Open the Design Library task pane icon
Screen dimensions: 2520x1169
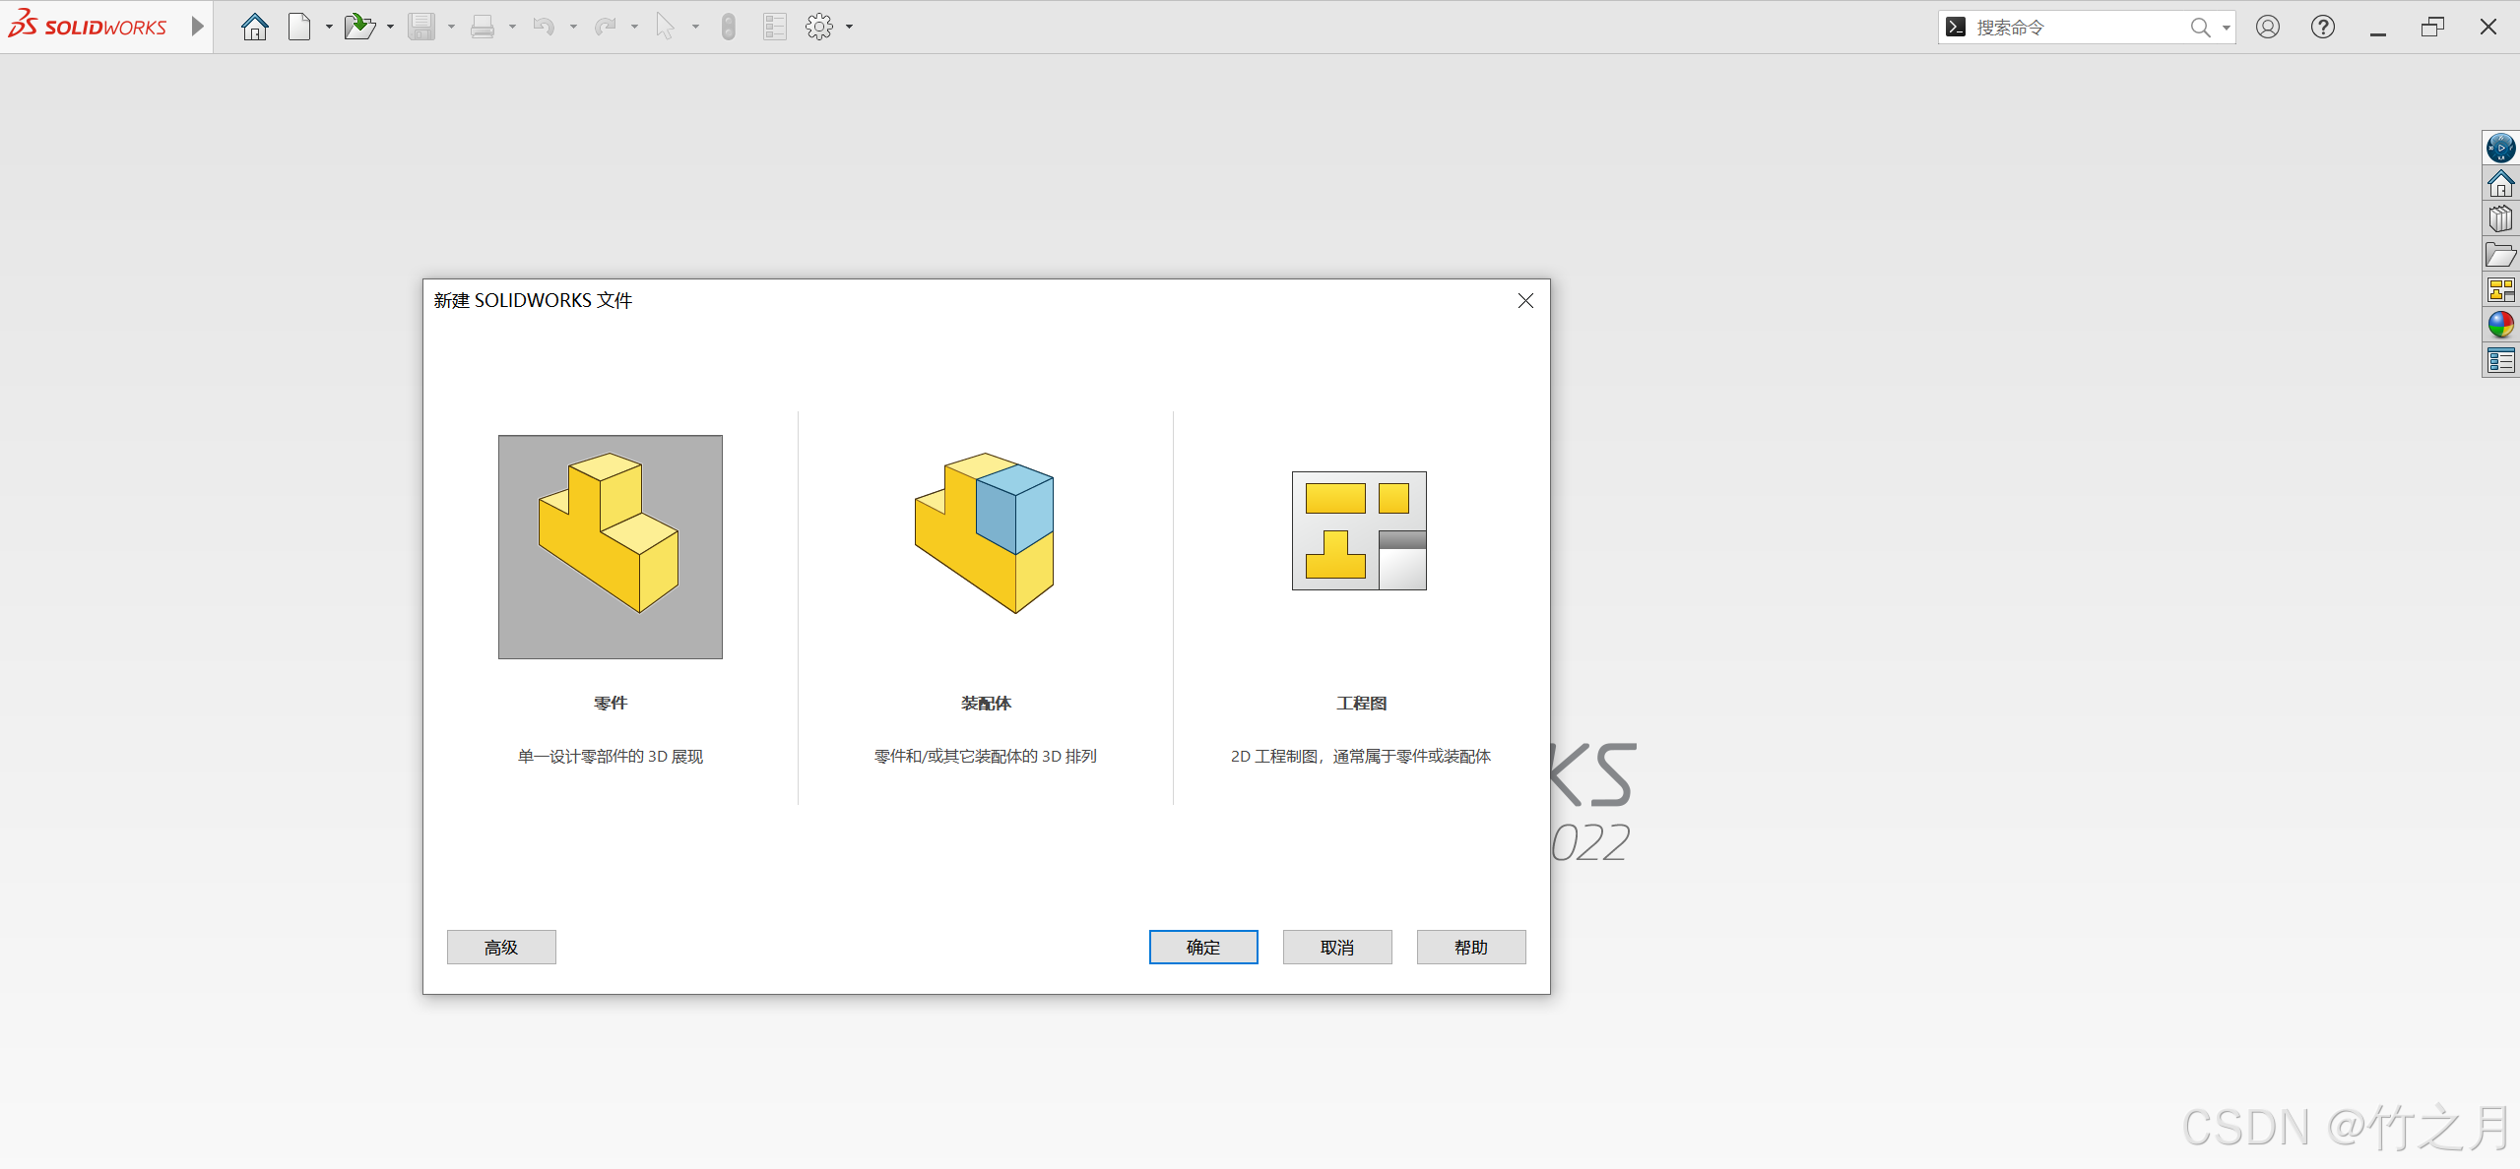click(2500, 219)
